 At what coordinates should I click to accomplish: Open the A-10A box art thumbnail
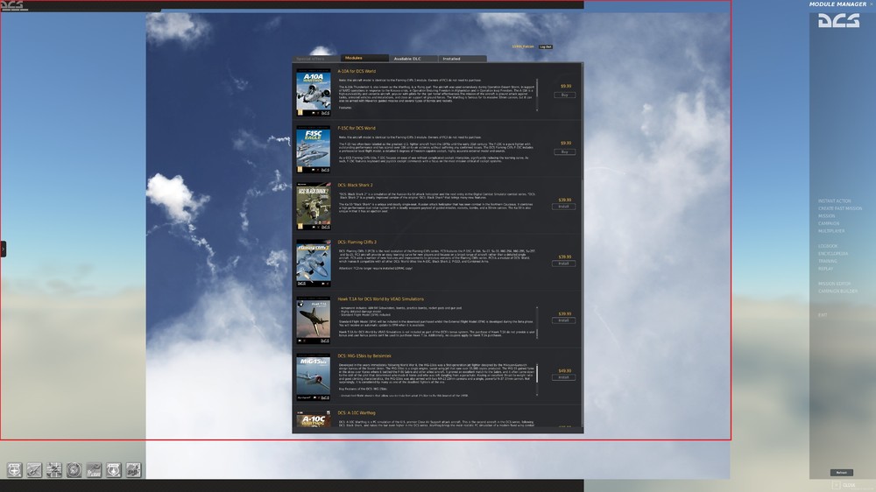[314, 93]
